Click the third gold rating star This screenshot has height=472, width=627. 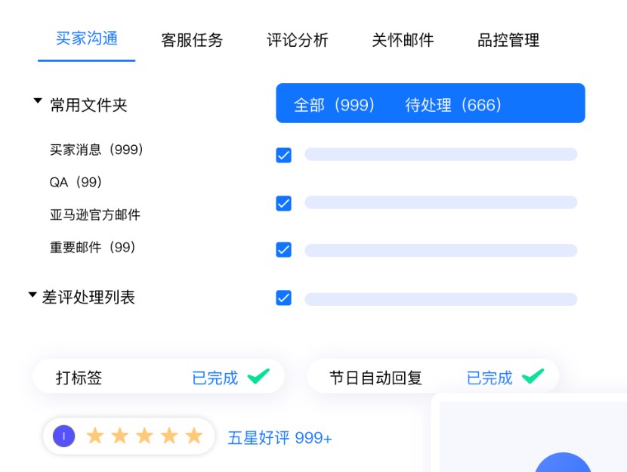coord(144,436)
